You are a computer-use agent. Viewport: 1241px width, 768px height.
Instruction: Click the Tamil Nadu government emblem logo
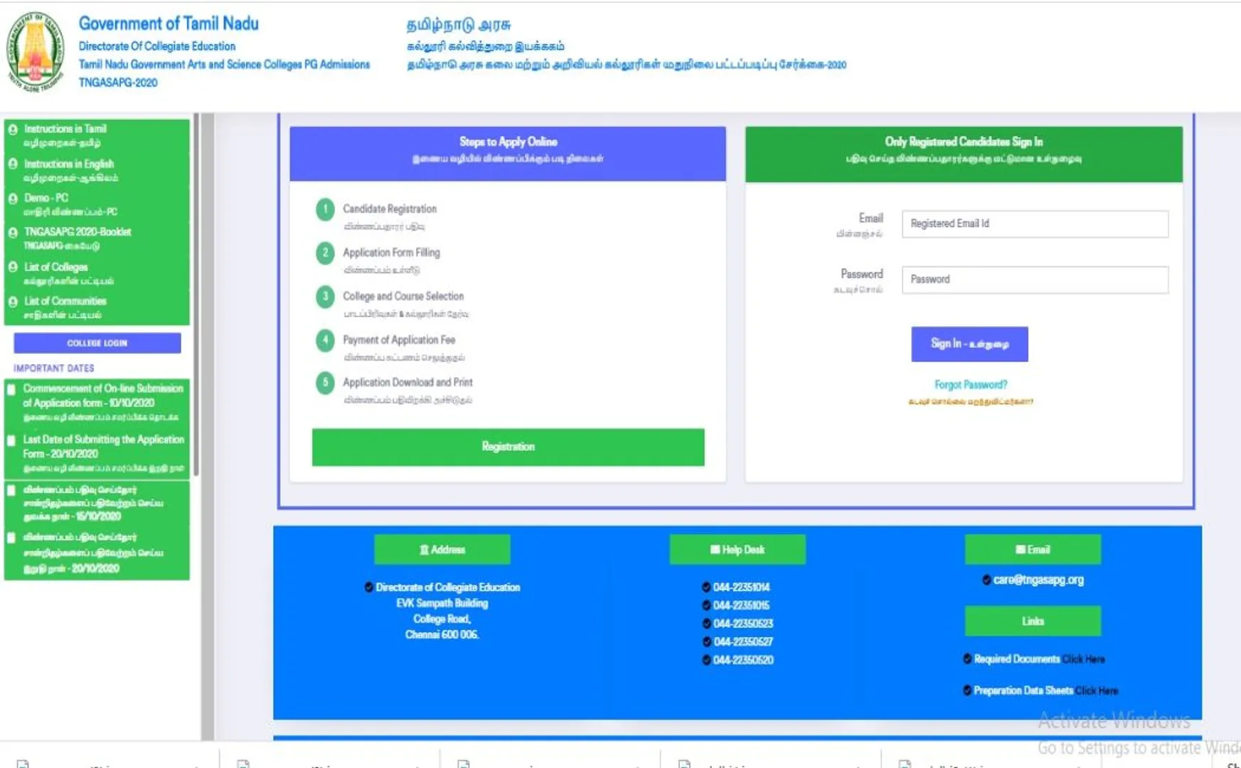(35, 51)
